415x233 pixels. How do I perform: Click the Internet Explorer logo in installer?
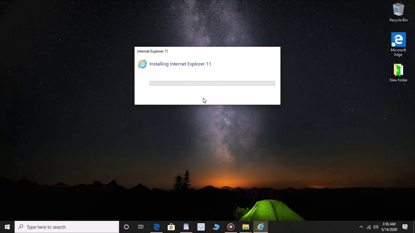click(142, 64)
